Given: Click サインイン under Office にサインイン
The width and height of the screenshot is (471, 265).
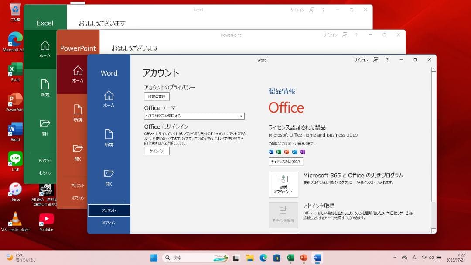Looking at the screenshot, I should 157,151.
